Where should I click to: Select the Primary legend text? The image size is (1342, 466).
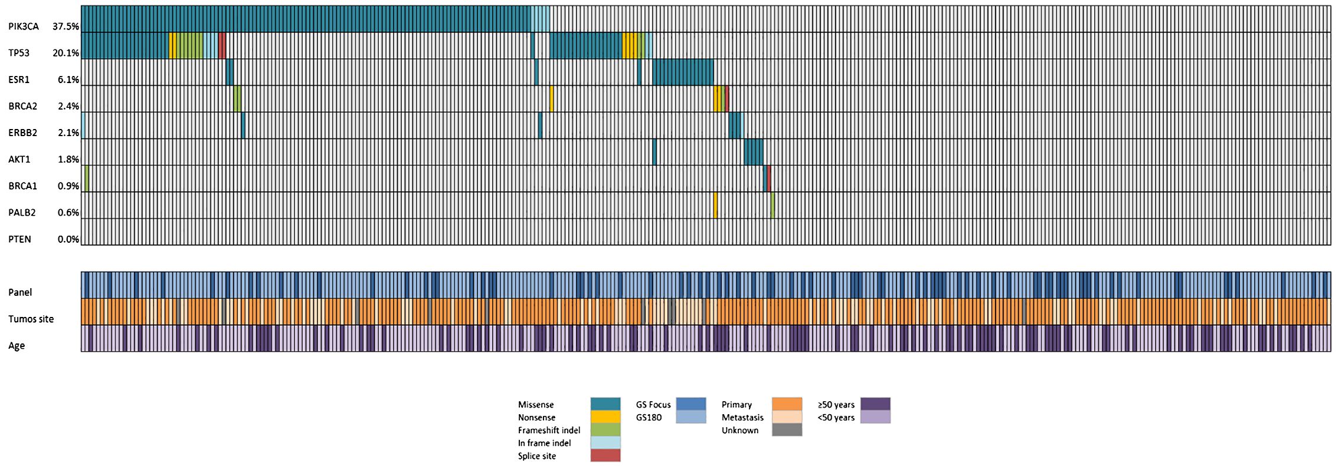coord(737,405)
